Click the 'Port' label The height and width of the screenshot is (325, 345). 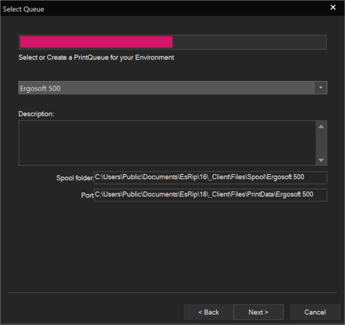(87, 195)
